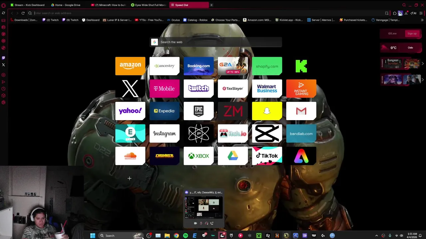This screenshot has height=239, width=426.
Task: Open the Yahoo speed dial tile
Action: [130, 111]
